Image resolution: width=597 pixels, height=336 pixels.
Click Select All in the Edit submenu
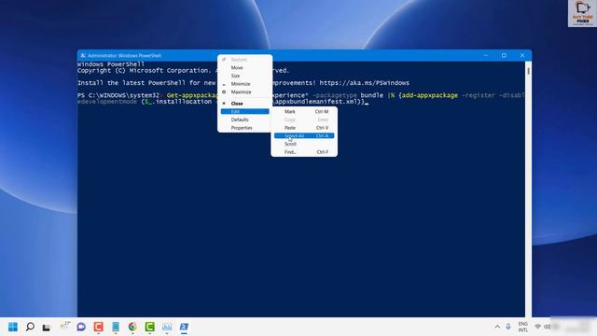click(304, 135)
